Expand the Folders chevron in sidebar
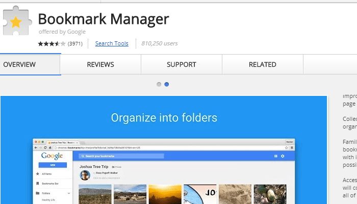 tap(69, 194)
